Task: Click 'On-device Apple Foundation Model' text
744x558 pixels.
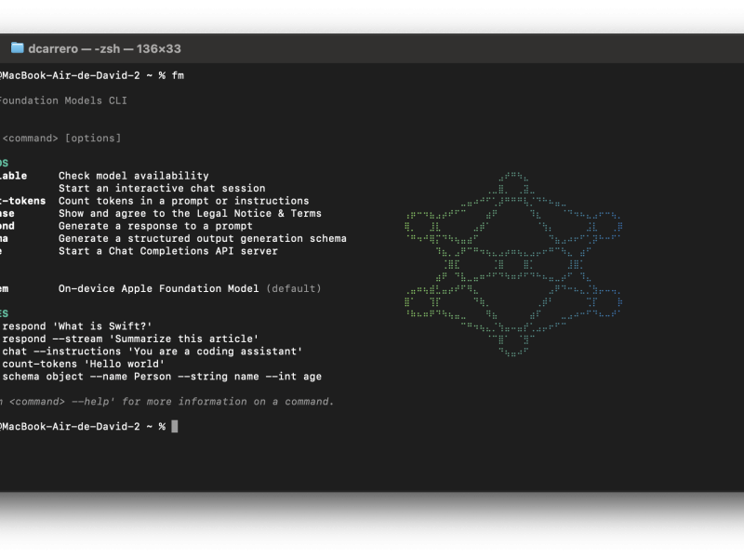Action: 158,288
